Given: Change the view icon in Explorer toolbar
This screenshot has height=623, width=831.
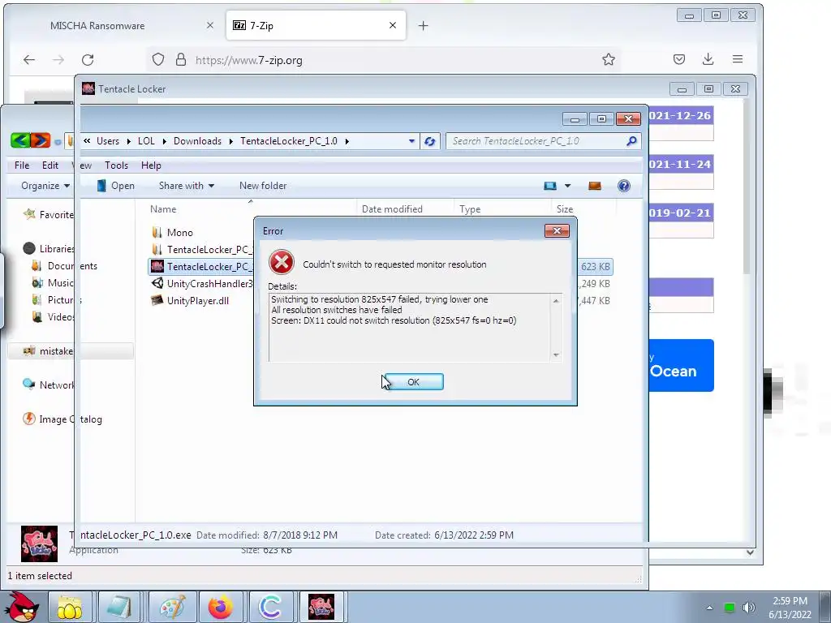Looking at the screenshot, I should tap(550, 186).
